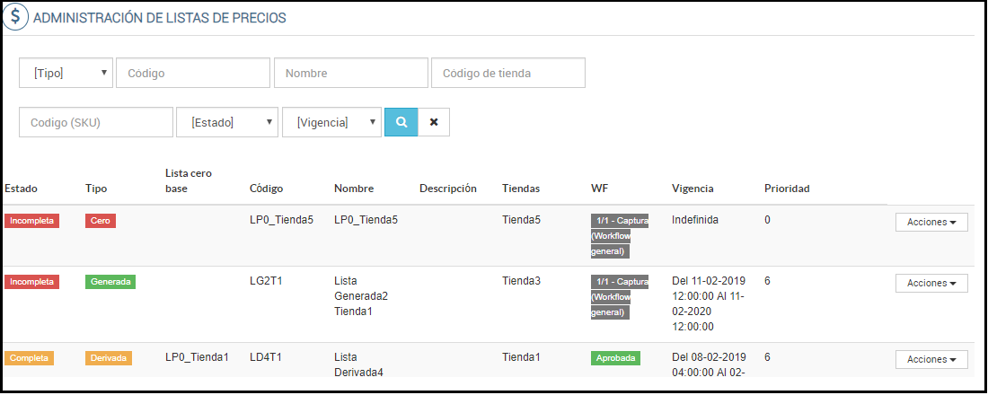Image resolution: width=988 pixels, height=395 pixels.
Task: Click the green Aprobada workflow badge
Action: click(x=615, y=358)
